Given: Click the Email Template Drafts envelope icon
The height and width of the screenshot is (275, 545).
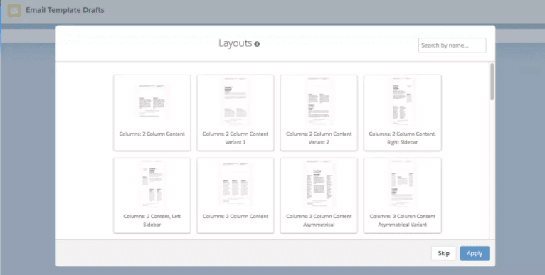Looking at the screenshot, I should tap(14, 11).
